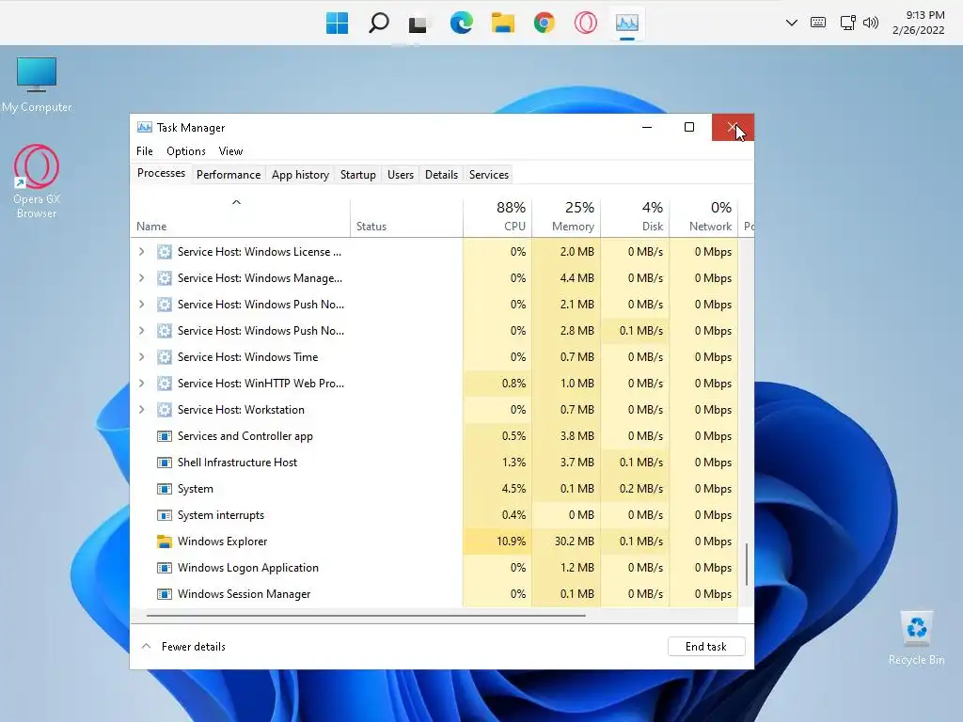The image size is (963, 722).
Task: Expand Service Host: Windows License row
Action: point(142,252)
